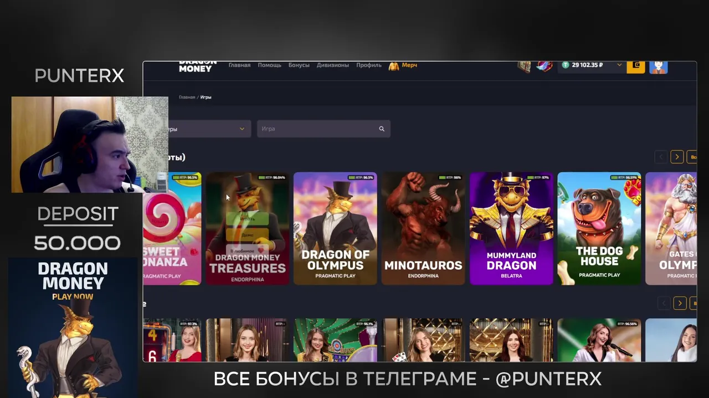The width and height of the screenshot is (709, 398).
Task: Open the Gates of Olympus game card
Action: coord(671,228)
